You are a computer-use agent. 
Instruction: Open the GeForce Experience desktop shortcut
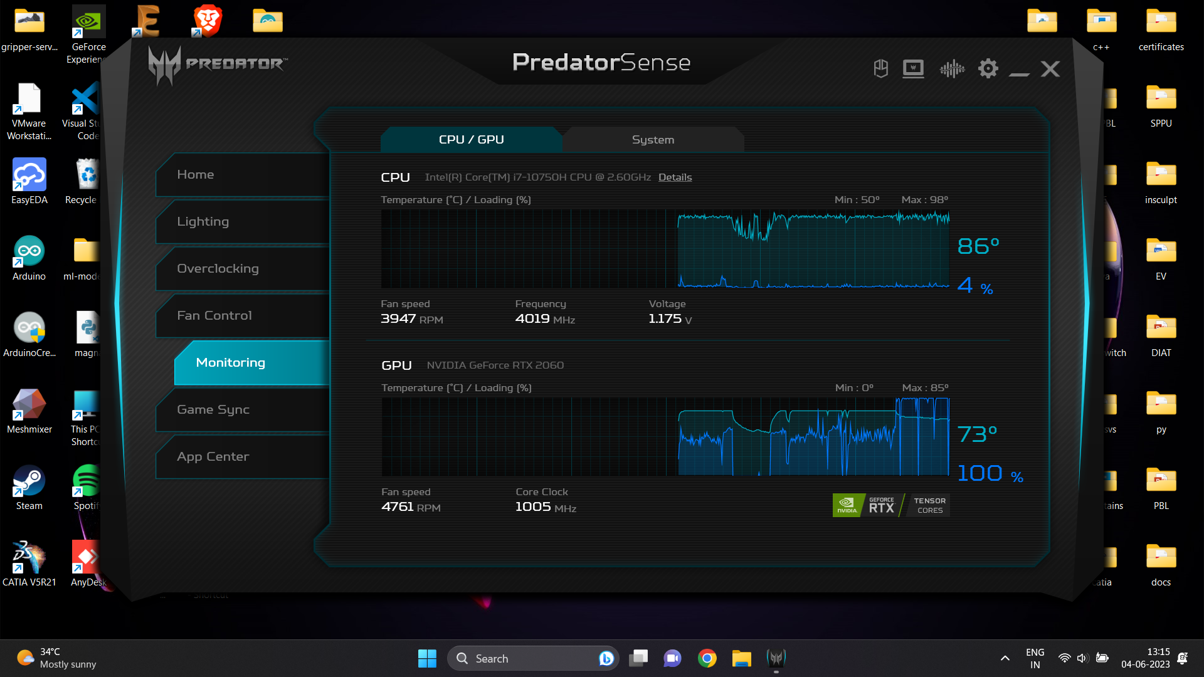pyautogui.click(x=88, y=35)
